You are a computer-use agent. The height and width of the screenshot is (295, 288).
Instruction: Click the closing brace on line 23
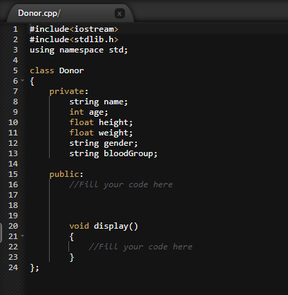72,257
